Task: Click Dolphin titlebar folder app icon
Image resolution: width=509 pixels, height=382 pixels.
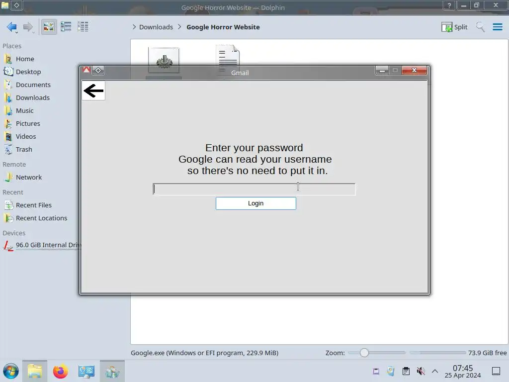Action: 5,4
